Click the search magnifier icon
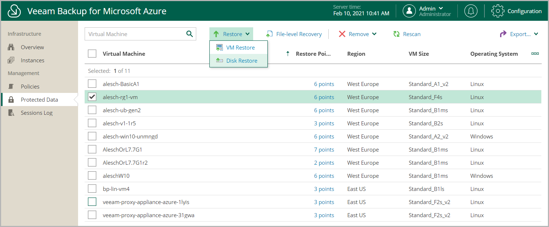The height and width of the screenshot is (227, 549). [x=189, y=34]
